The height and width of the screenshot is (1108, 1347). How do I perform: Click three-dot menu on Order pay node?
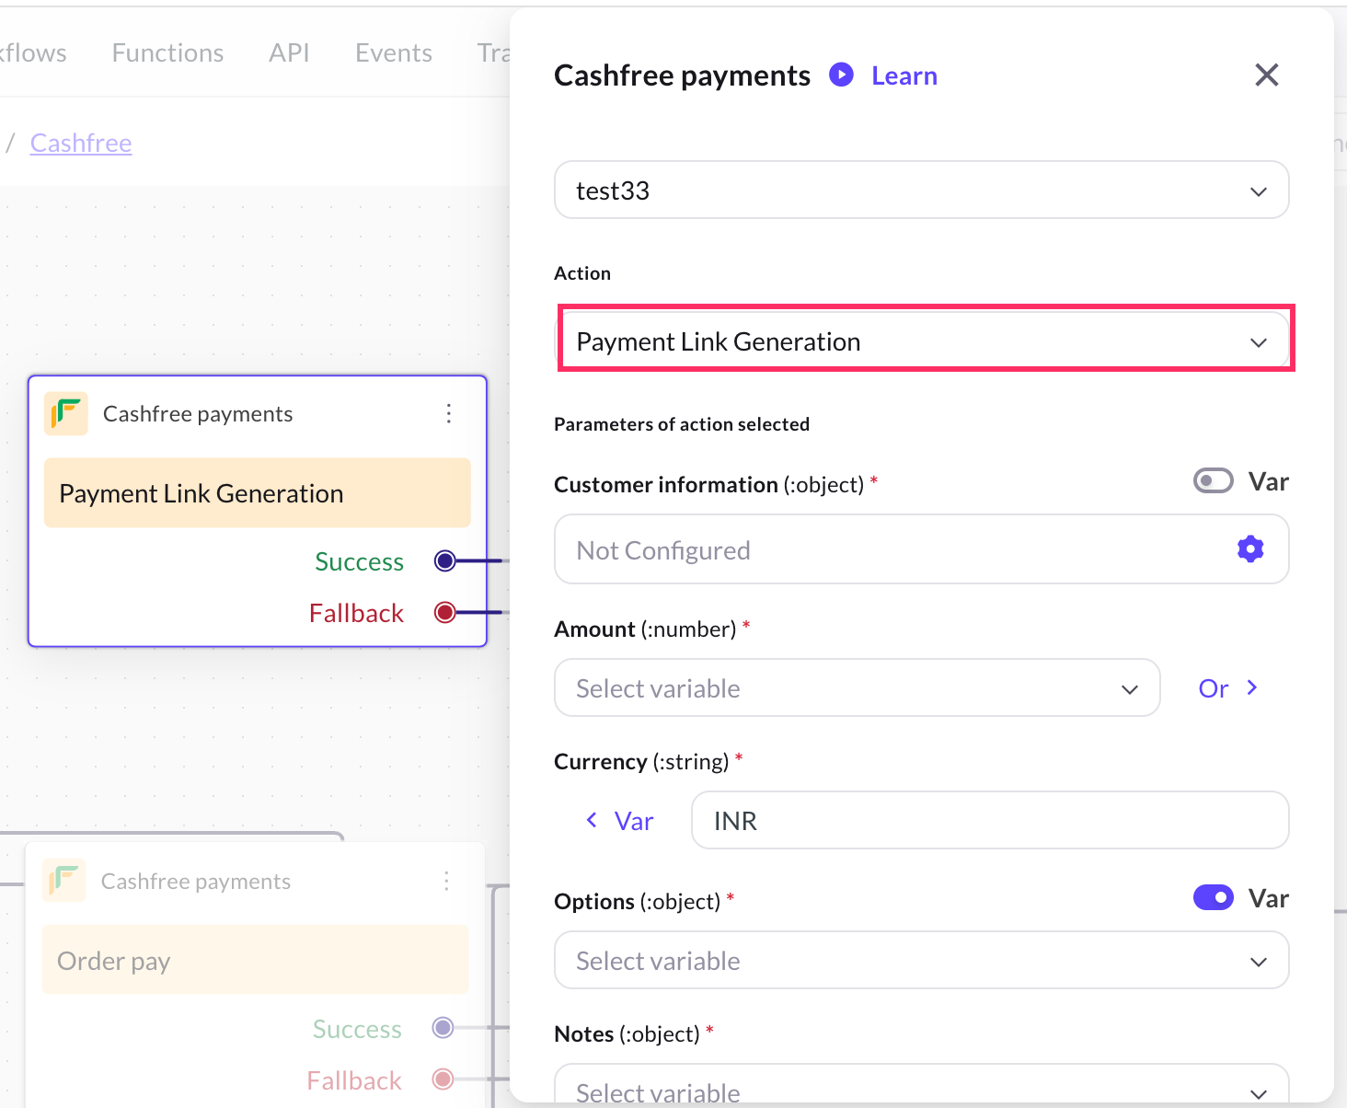point(446,881)
